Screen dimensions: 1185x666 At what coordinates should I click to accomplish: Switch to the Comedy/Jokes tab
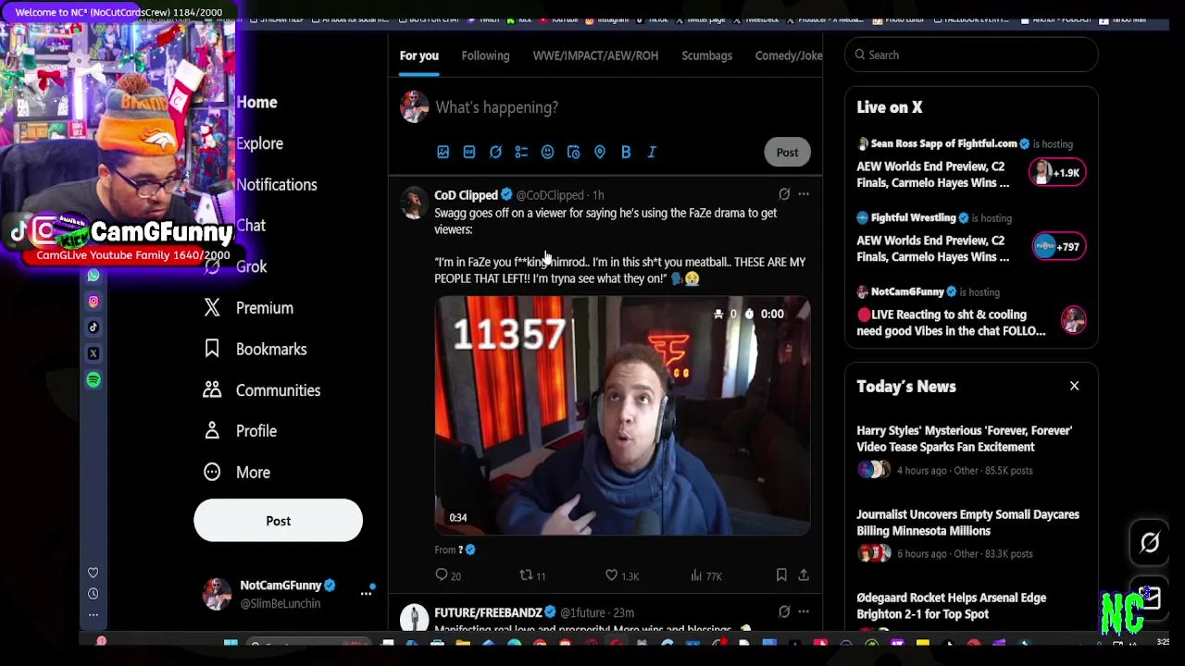click(x=789, y=55)
